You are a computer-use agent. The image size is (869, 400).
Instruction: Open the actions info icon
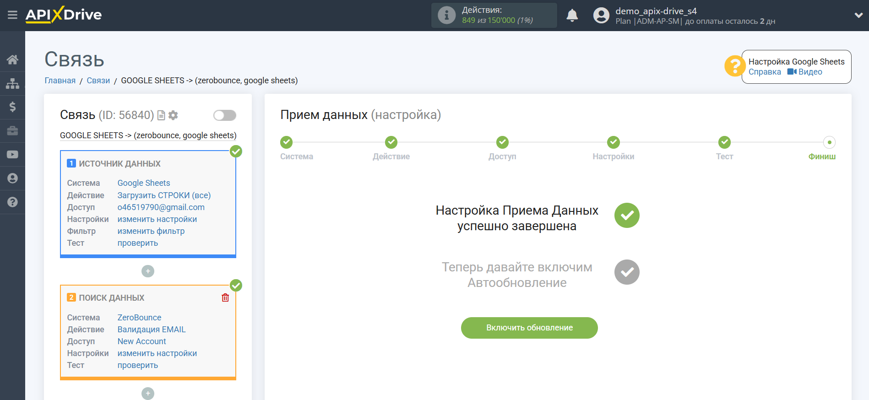(446, 15)
